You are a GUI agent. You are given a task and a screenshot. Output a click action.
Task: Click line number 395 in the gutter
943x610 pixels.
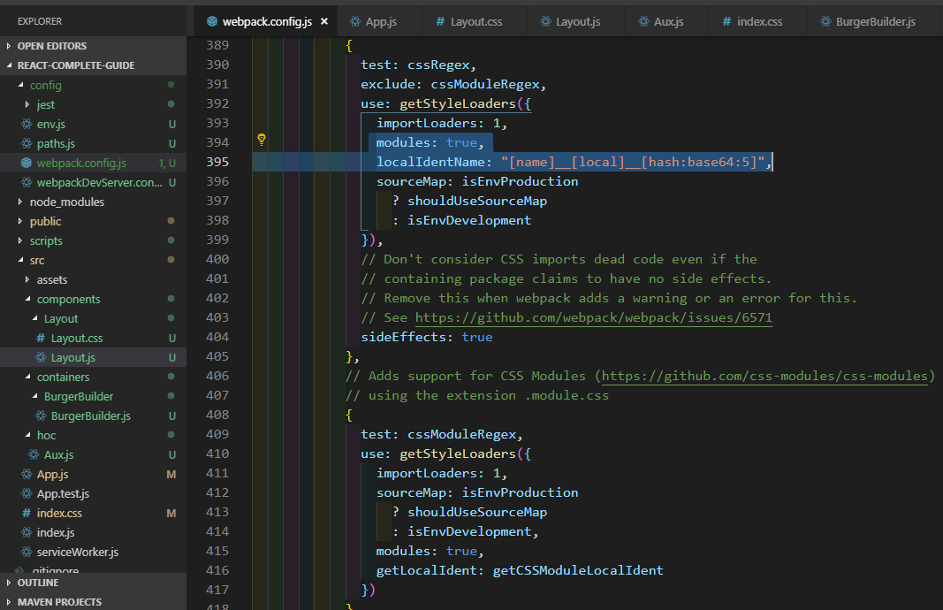(x=217, y=162)
